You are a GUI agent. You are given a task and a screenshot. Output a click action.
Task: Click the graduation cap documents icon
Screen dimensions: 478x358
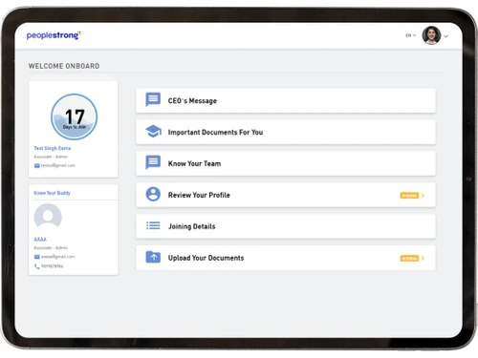pos(153,132)
